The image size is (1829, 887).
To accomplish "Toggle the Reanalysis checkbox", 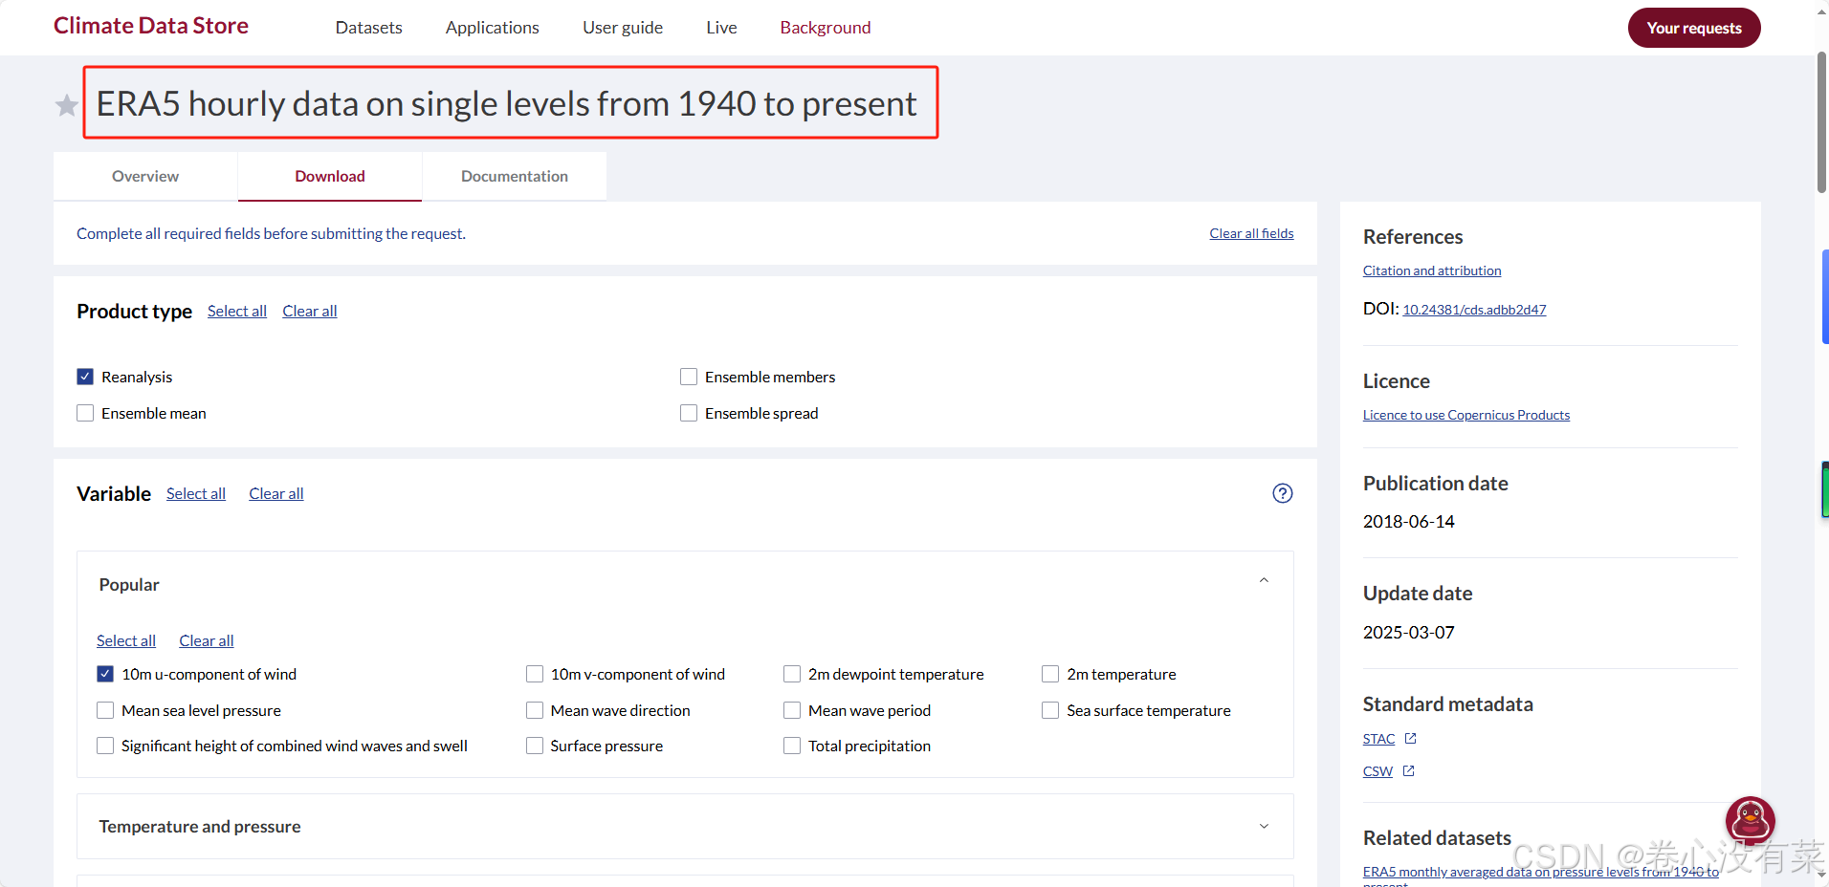I will (x=85, y=377).
